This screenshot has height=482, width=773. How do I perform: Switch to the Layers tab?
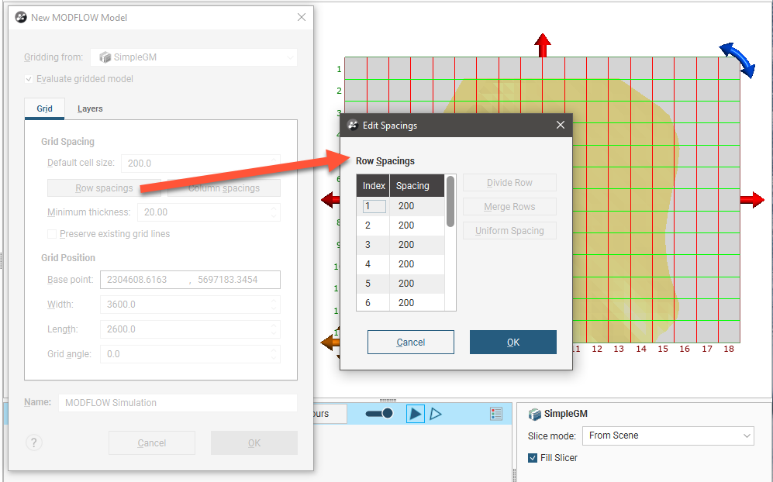pos(90,108)
